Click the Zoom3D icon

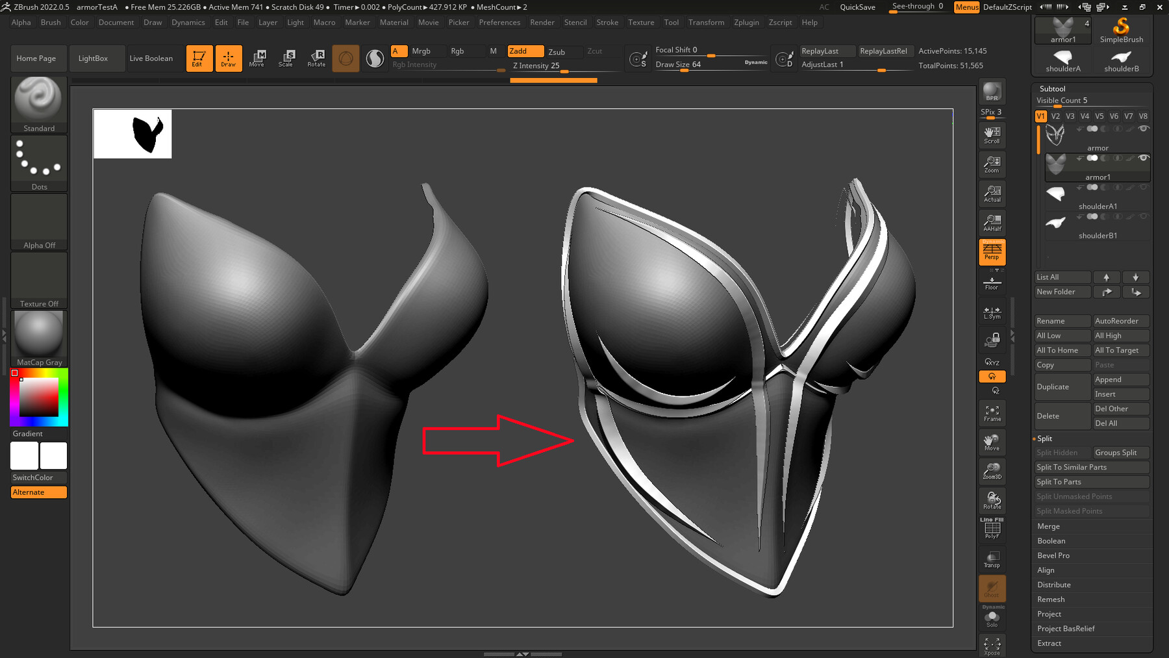coord(992,471)
